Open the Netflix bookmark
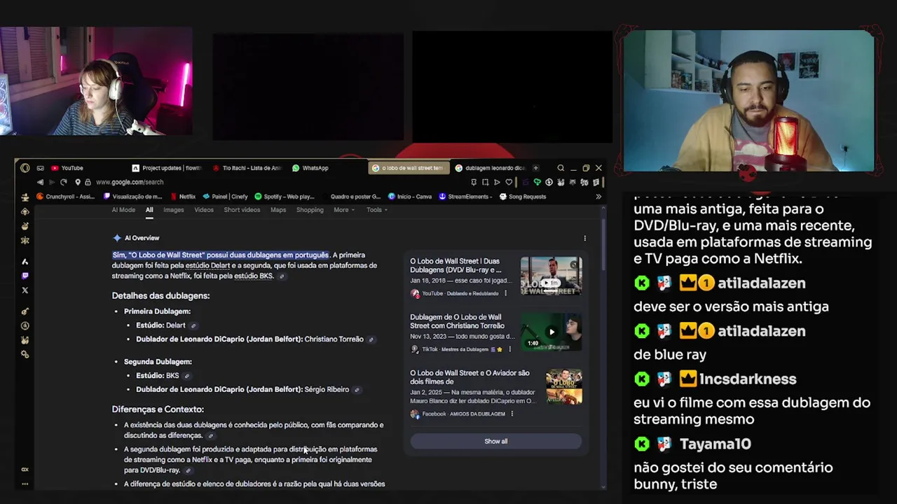The image size is (897, 504). tap(182, 197)
